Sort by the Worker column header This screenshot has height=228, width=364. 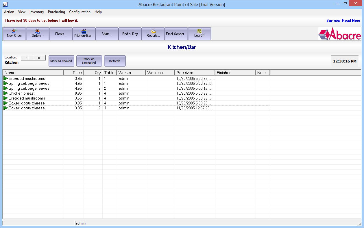pyautogui.click(x=131, y=73)
